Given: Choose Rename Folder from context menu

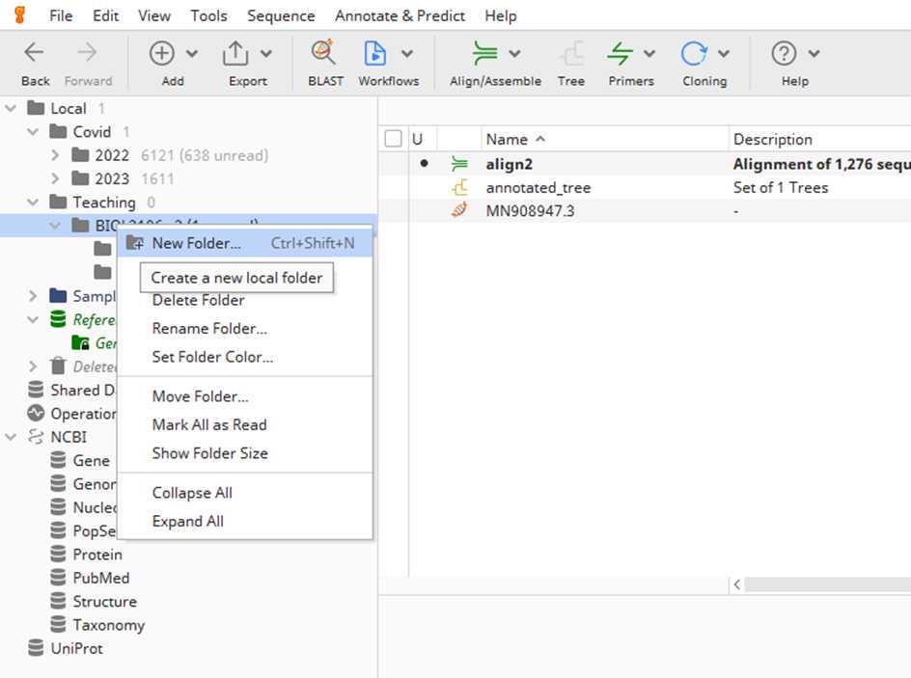Looking at the screenshot, I should click(x=244, y=329).
